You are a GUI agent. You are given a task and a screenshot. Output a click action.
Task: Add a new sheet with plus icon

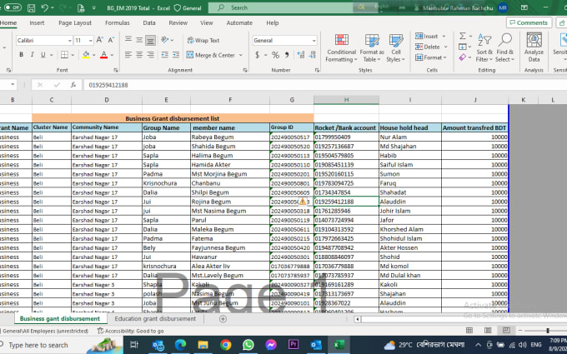click(223, 318)
